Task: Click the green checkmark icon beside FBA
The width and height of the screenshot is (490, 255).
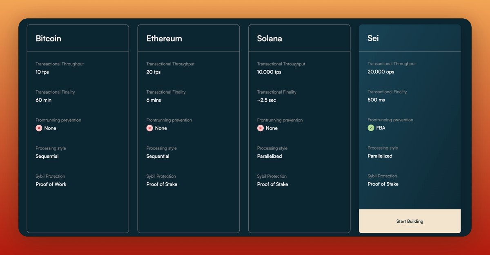Action: pos(371,128)
